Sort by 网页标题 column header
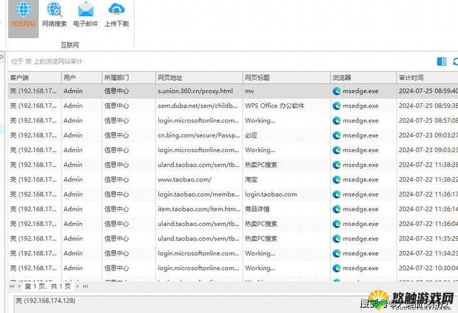The height and width of the screenshot is (313, 458). [x=286, y=78]
